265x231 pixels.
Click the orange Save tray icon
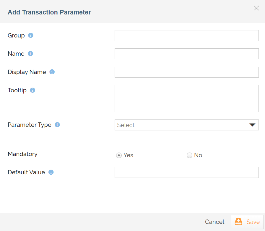[x=238, y=222]
